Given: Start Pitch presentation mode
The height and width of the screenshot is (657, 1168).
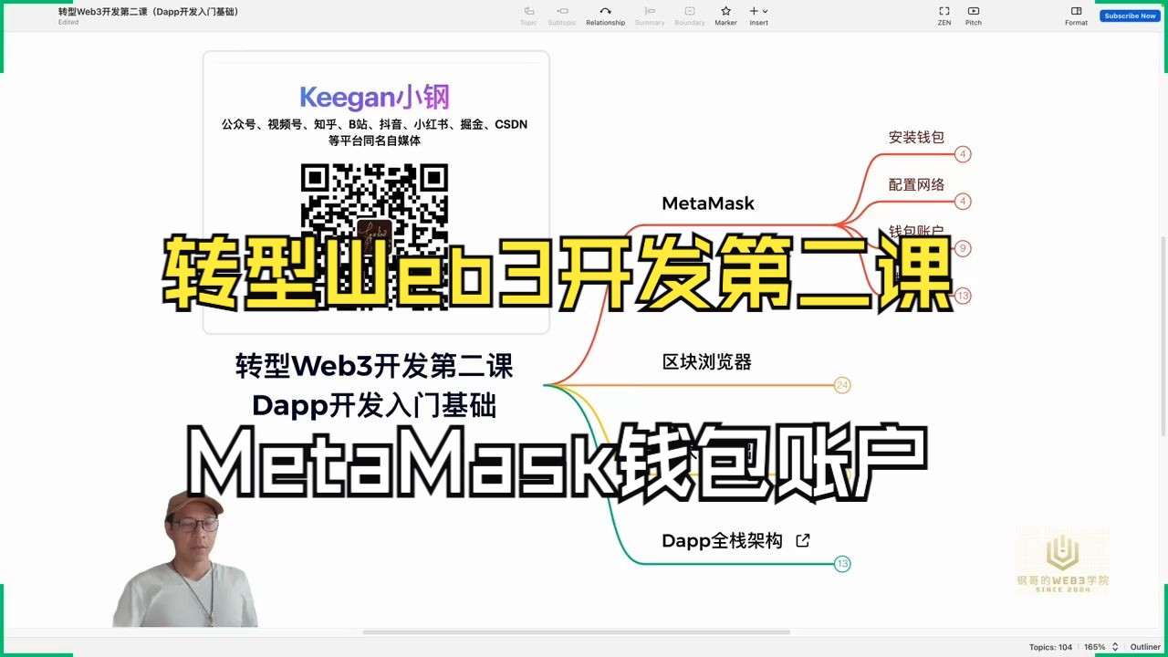Looking at the screenshot, I should tap(974, 16).
